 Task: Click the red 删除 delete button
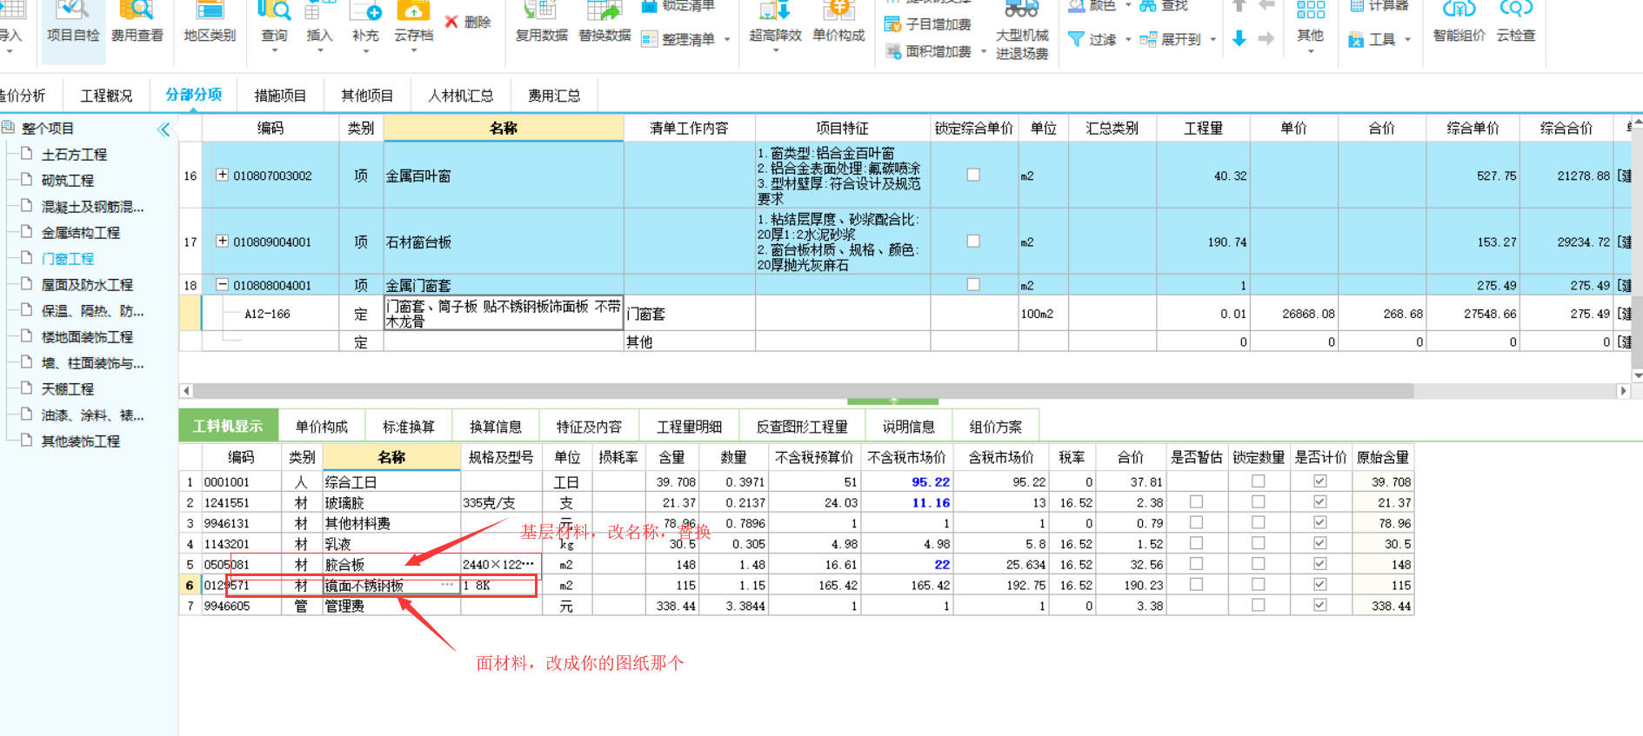468,22
